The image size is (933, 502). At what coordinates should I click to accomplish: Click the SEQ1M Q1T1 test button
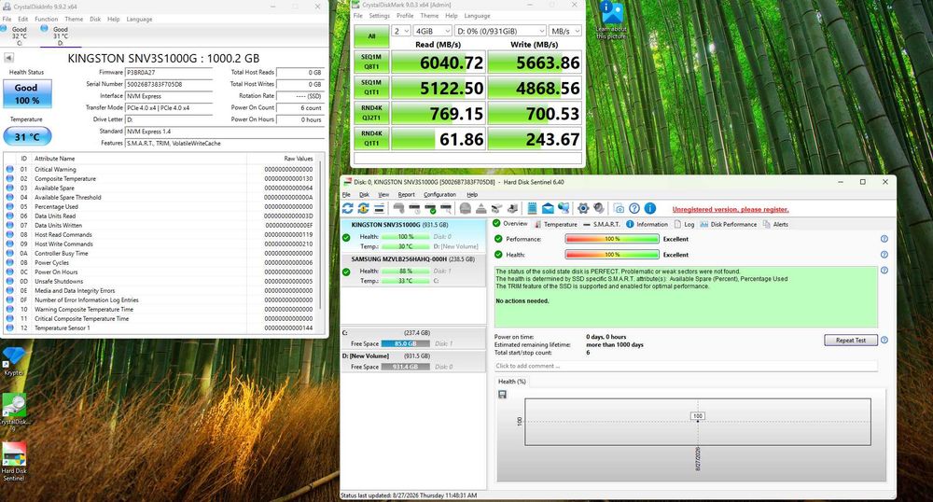[x=371, y=88]
